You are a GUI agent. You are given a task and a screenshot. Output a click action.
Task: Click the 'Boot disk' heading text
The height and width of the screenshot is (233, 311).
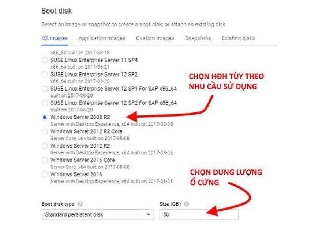click(57, 11)
